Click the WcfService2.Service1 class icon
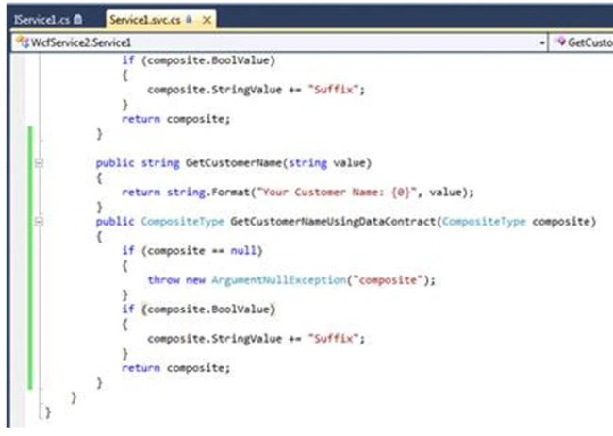This screenshot has width=613, height=436. [x=23, y=42]
